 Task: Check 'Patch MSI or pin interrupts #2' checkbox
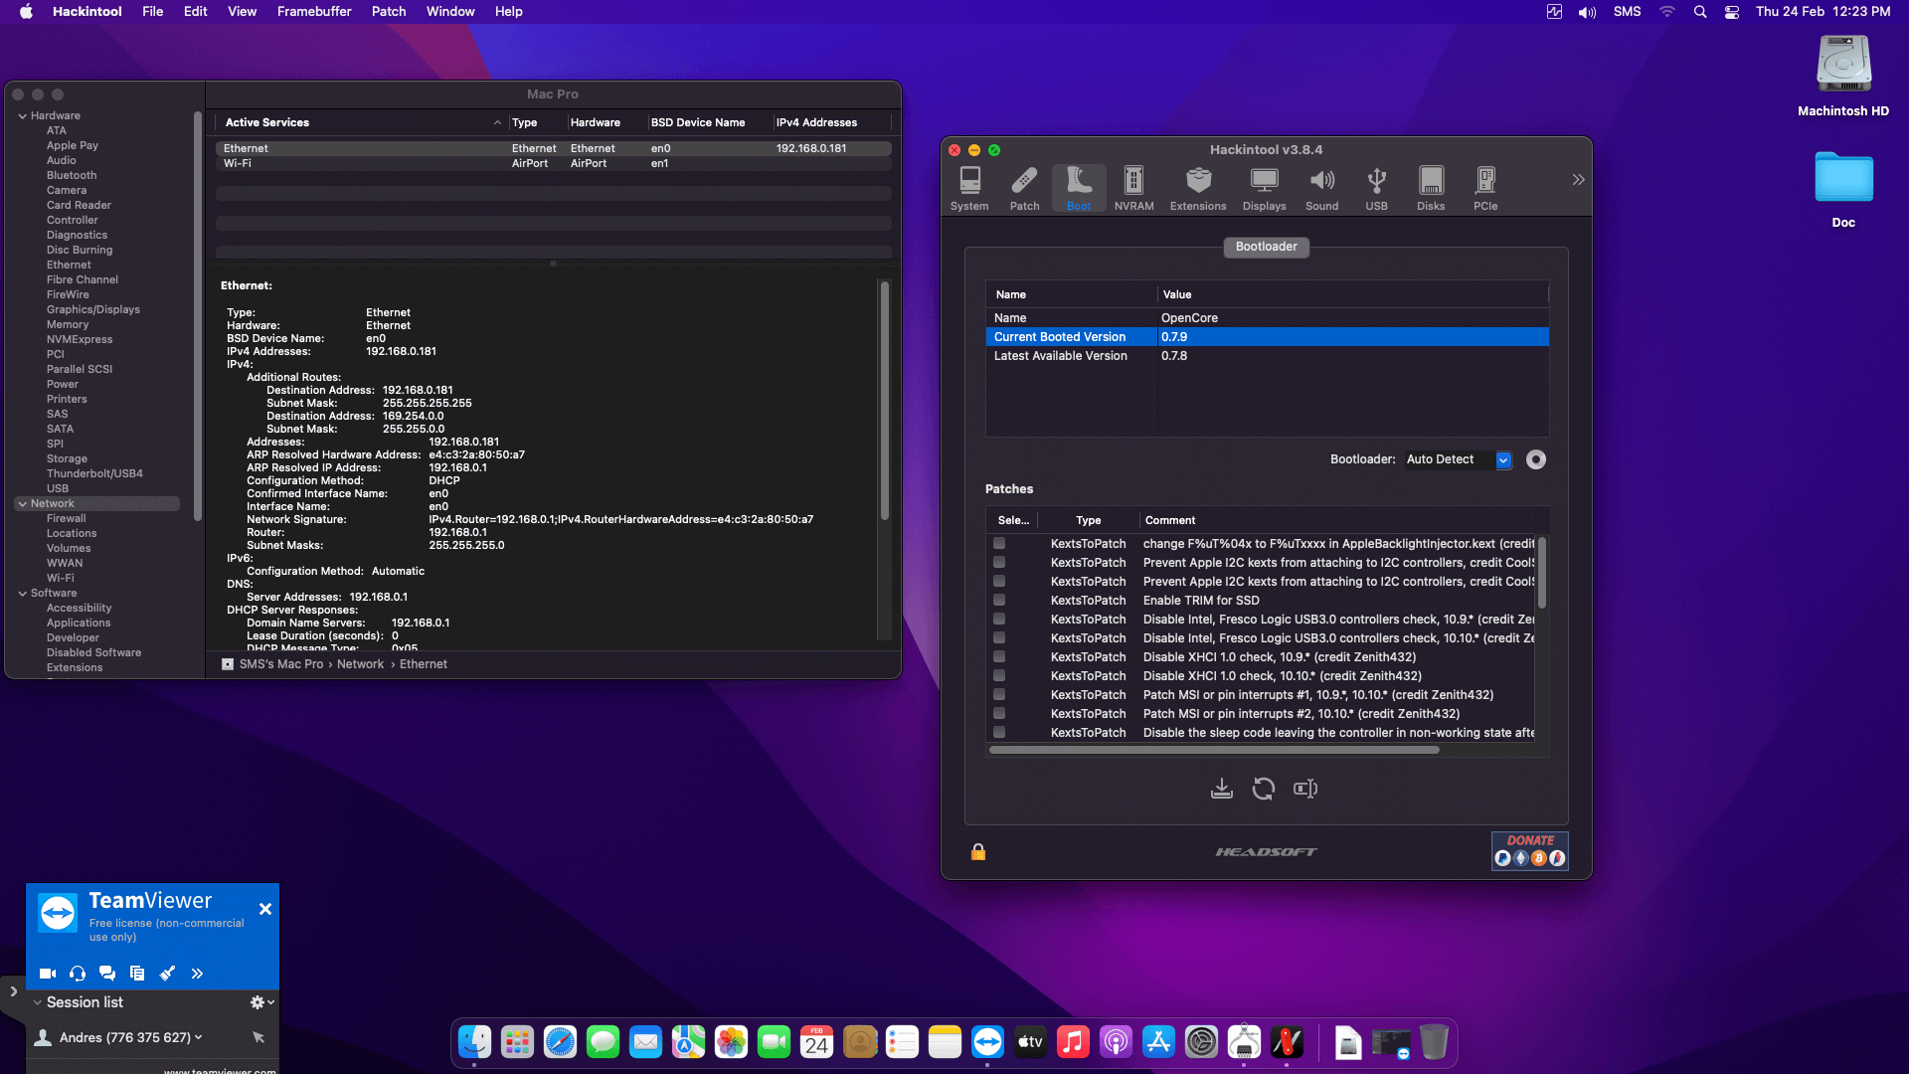[x=999, y=714]
